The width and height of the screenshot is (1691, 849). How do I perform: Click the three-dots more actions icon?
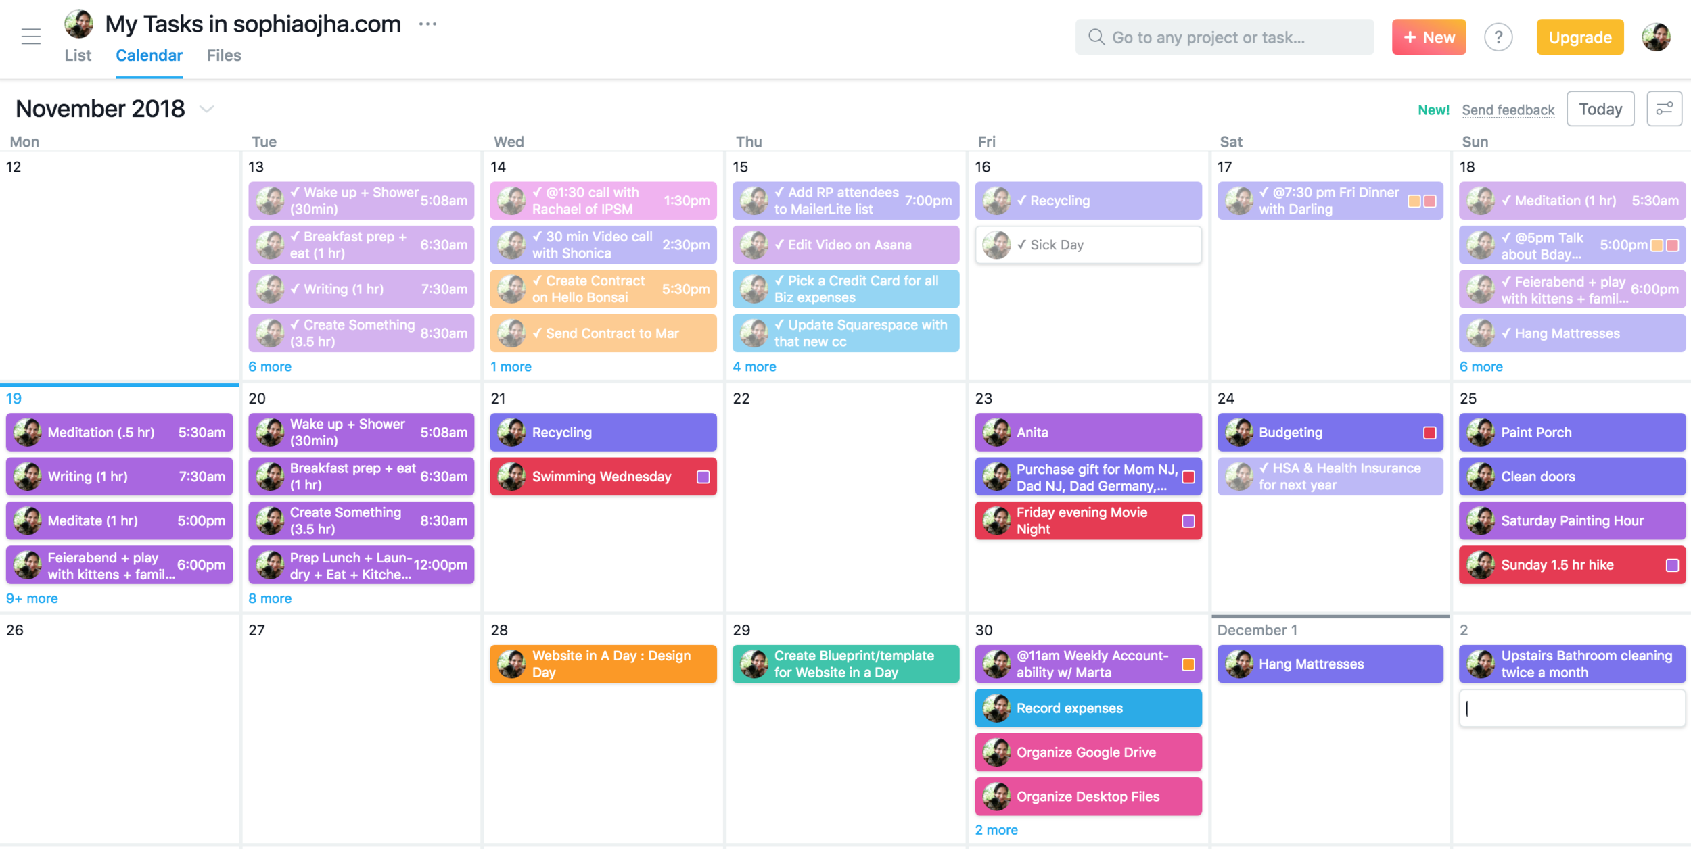(x=427, y=24)
